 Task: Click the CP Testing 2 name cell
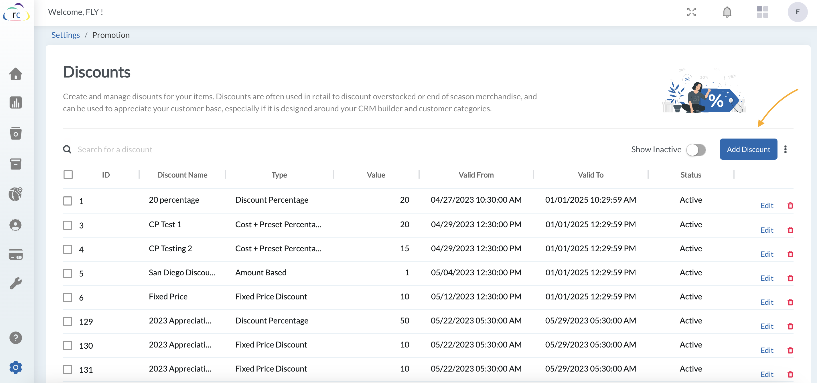(170, 248)
